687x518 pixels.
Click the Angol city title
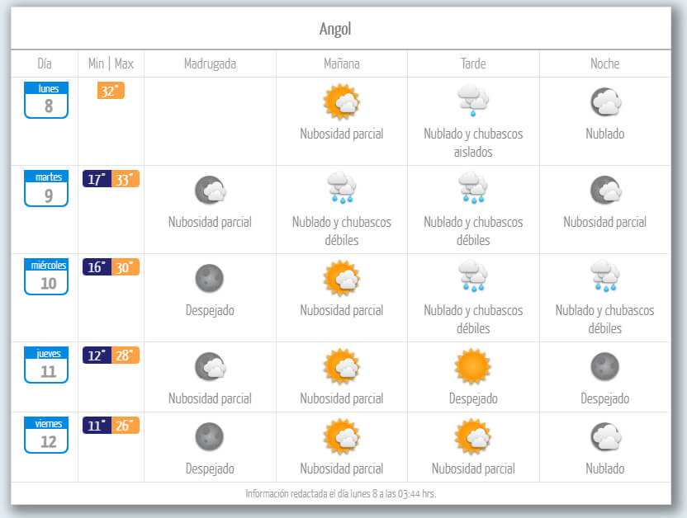pyautogui.click(x=335, y=29)
